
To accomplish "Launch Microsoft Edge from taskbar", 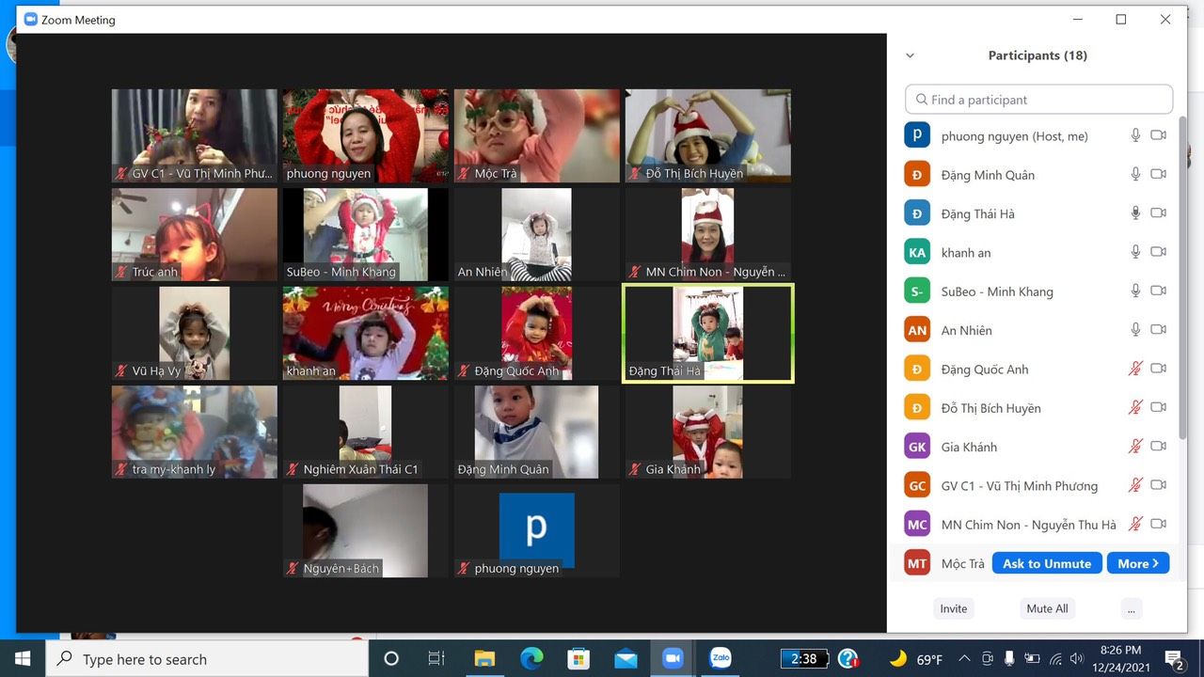I will click(x=531, y=658).
